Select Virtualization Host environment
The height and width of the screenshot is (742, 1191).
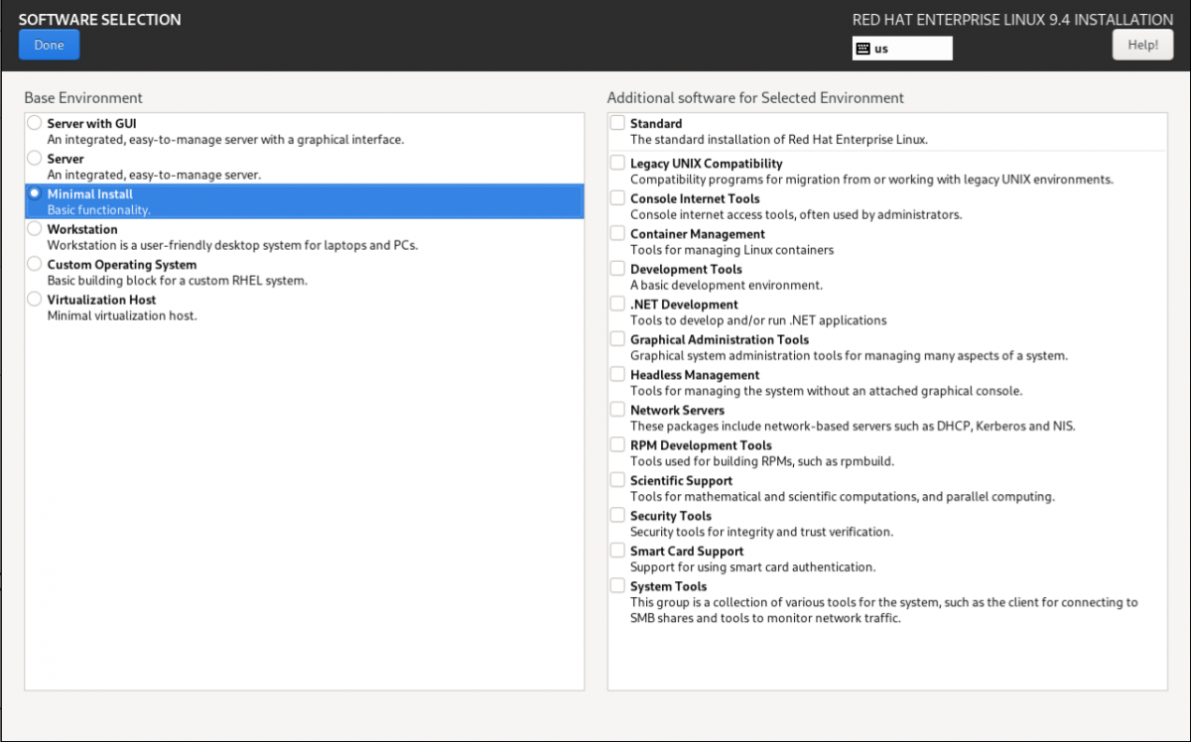36,300
